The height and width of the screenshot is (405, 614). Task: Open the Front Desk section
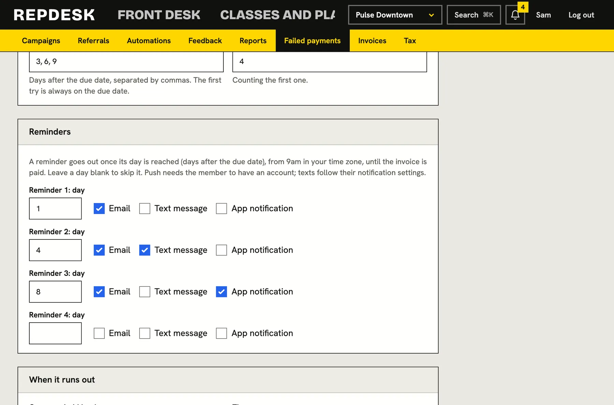pyautogui.click(x=159, y=15)
